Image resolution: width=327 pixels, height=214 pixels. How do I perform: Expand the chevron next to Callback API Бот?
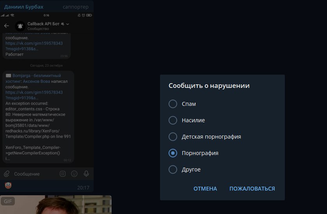coord(68,24)
